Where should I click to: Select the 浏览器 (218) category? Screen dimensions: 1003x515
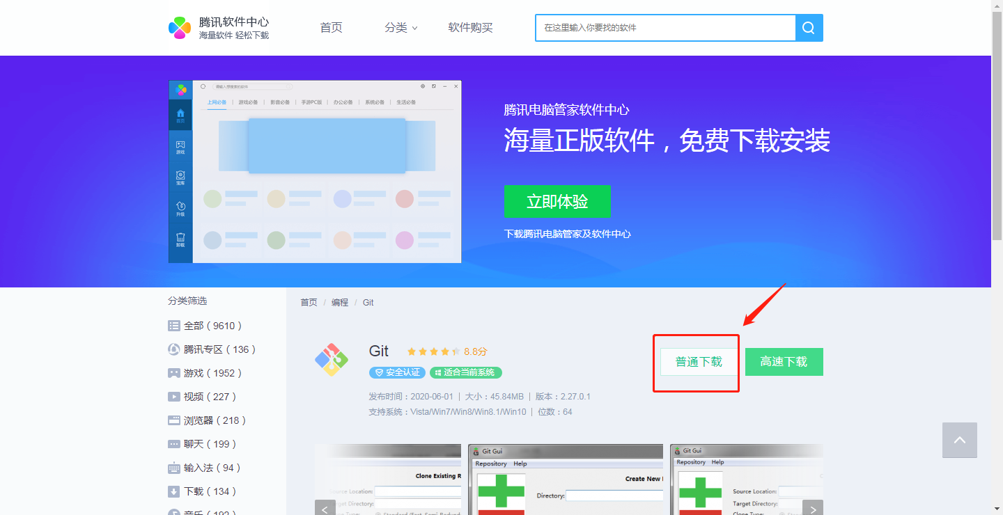pyautogui.click(x=208, y=420)
